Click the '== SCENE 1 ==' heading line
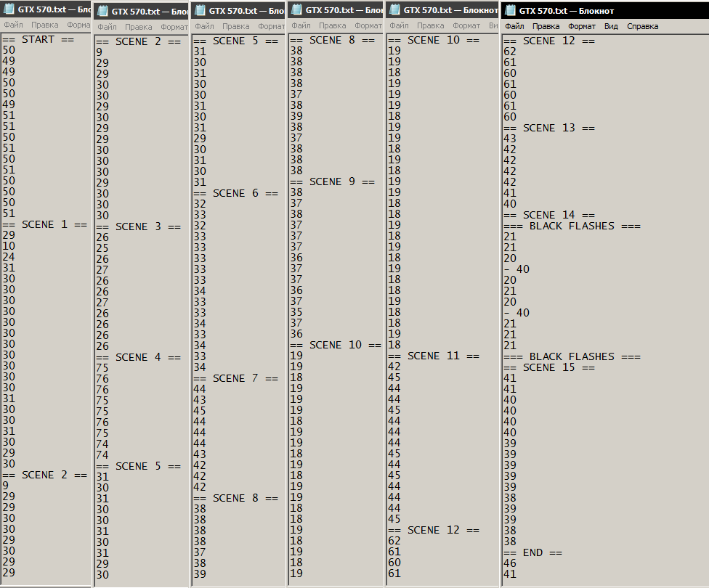709x588 pixels. [45, 224]
